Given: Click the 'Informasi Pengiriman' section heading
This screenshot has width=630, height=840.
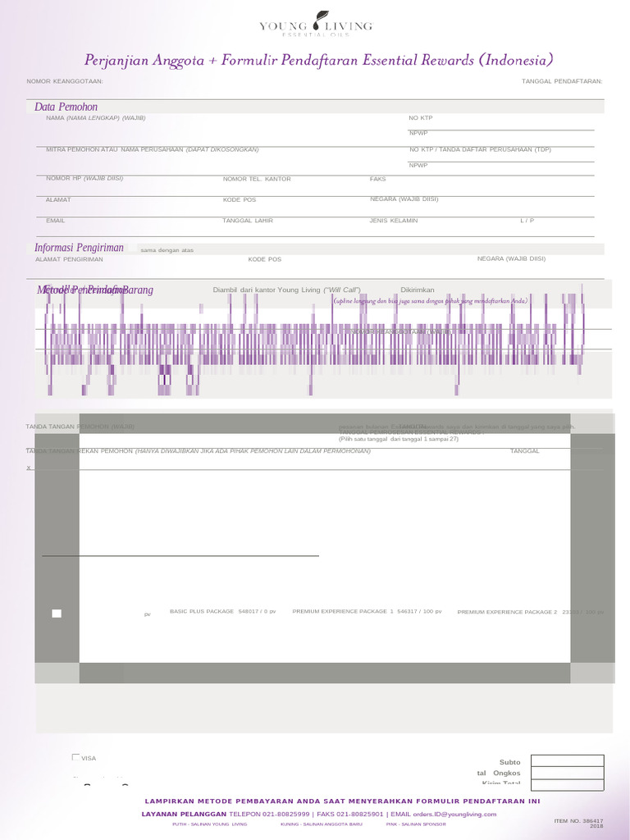Looking at the screenshot, I should [79, 248].
